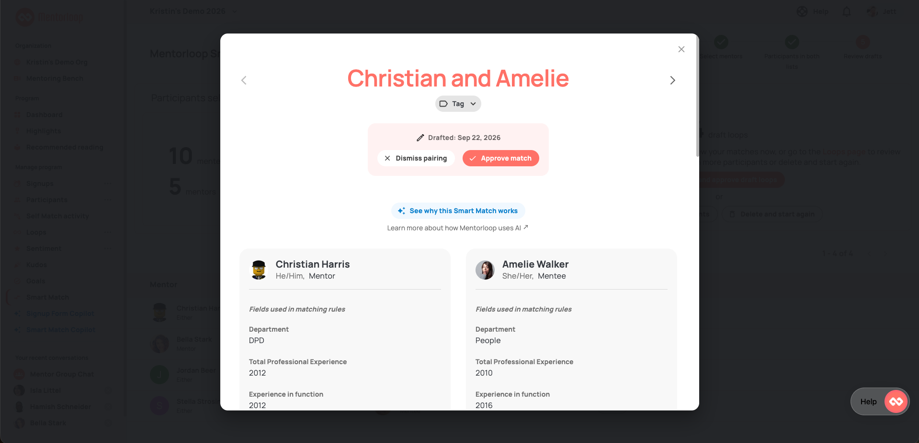Image resolution: width=919 pixels, height=443 pixels.
Task: Open Dashboard in the sidebar
Action: [44, 115]
